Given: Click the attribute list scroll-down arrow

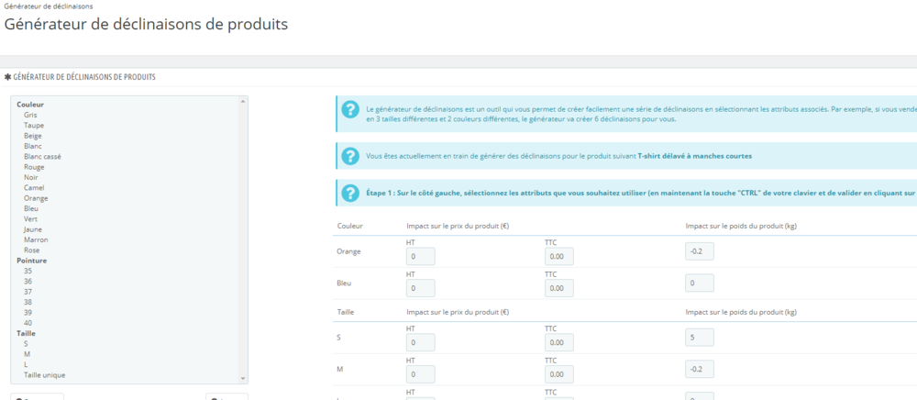Looking at the screenshot, I should pyautogui.click(x=243, y=379).
